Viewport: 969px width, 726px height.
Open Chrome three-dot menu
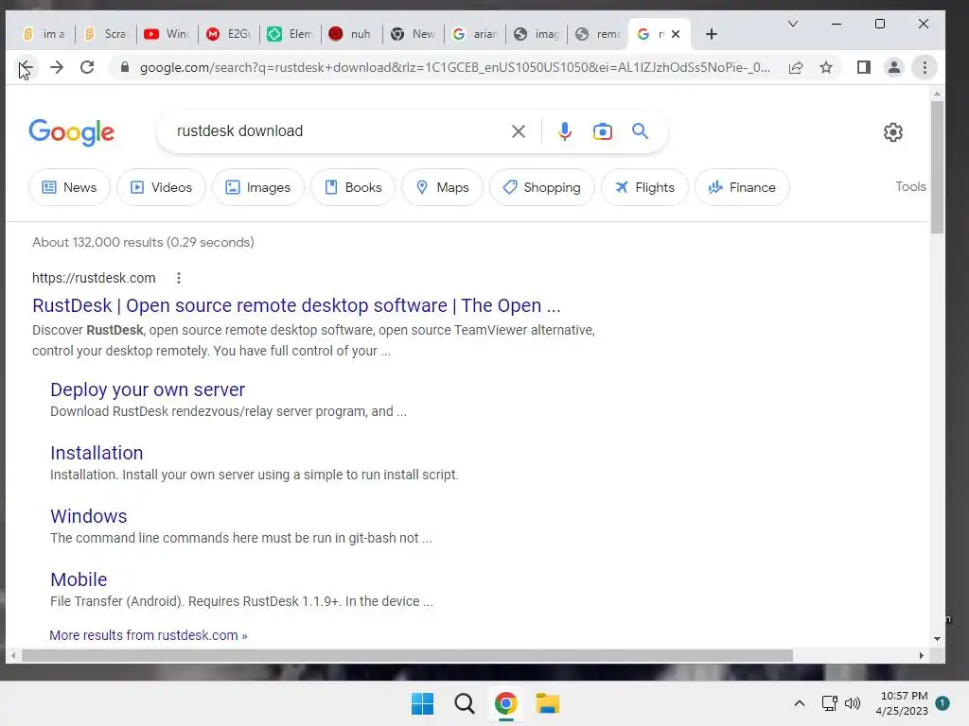tap(925, 67)
